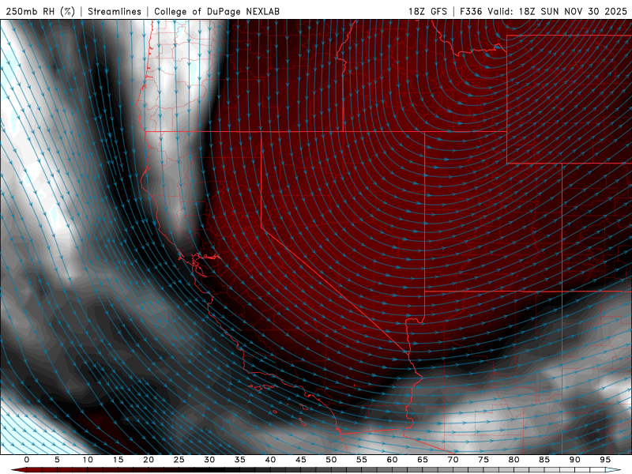Click the "250mb RH (%)" title text
Viewport: 632px width, 474px height.
pyautogui.click(x=40, y=11)
